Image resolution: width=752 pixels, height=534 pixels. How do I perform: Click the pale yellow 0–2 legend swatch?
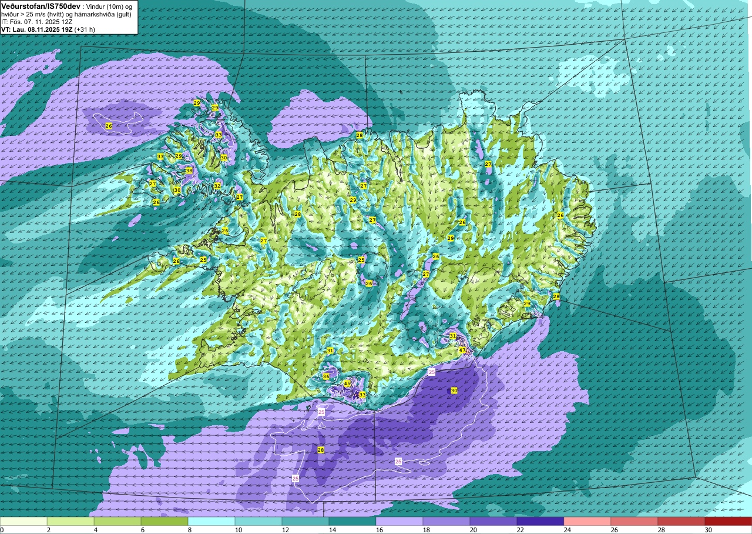click(23, 521)
